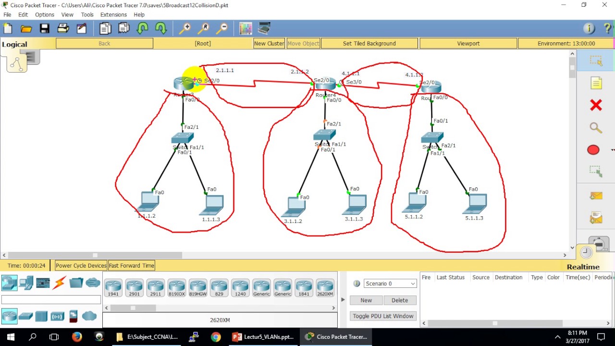Click the Paste toolbar icon
This screenshot has height=346, width=615.
(x=123, y=29)
